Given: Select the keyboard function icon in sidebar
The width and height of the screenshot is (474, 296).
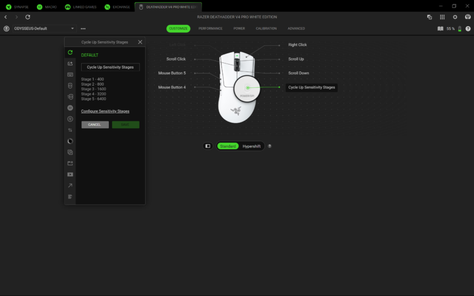Looking at the screenshot, I should pos(70,74).
